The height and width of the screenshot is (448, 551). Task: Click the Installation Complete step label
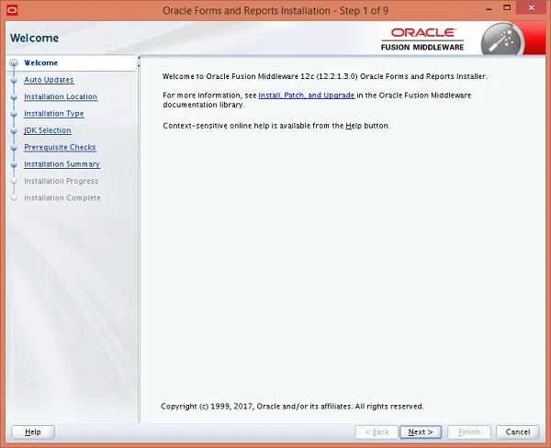62,197
